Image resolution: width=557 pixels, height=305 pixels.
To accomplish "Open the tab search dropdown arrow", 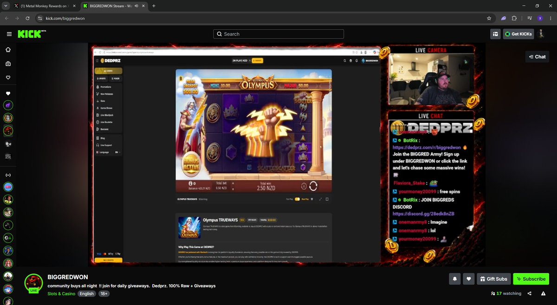I will point(5,6).
